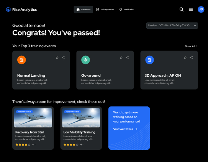Click the Training Events cart icon
Viewport: 208px width, 162px height.
point(97,10)
